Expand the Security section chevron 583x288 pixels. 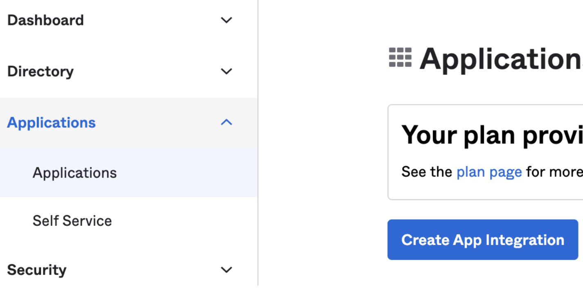click(x=226, y=270)
